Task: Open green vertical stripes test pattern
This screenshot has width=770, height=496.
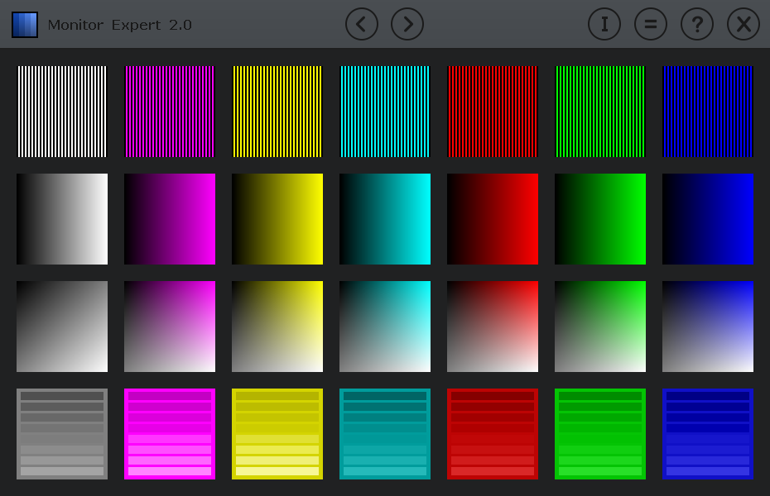Action: [x=600, y=112]
